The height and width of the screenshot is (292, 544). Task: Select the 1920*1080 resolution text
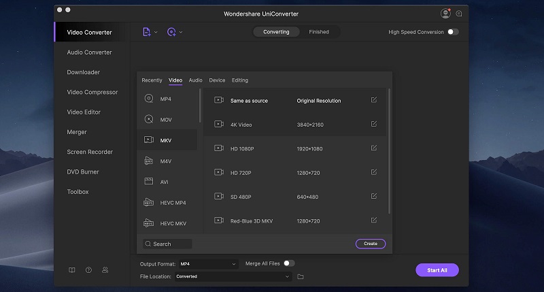[309, 148]
